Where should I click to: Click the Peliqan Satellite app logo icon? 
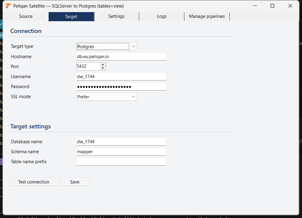coord(8,6)
